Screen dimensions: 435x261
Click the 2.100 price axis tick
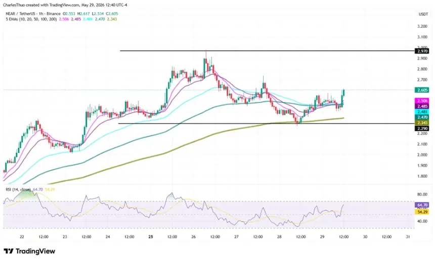click(x=422, y=144)
